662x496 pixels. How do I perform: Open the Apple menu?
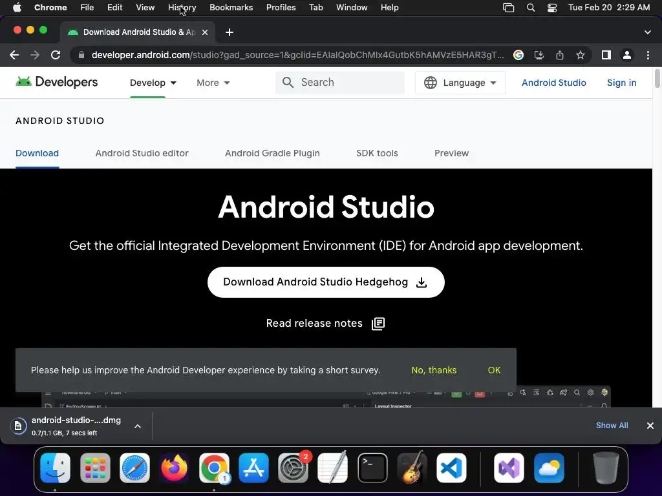(x=17, y=8)
